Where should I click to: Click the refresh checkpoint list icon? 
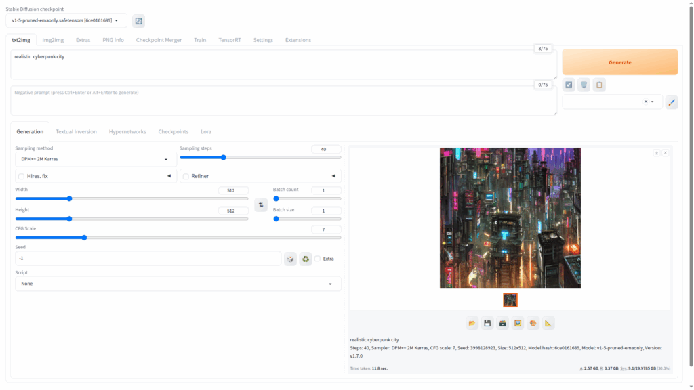tap(138, 21)
